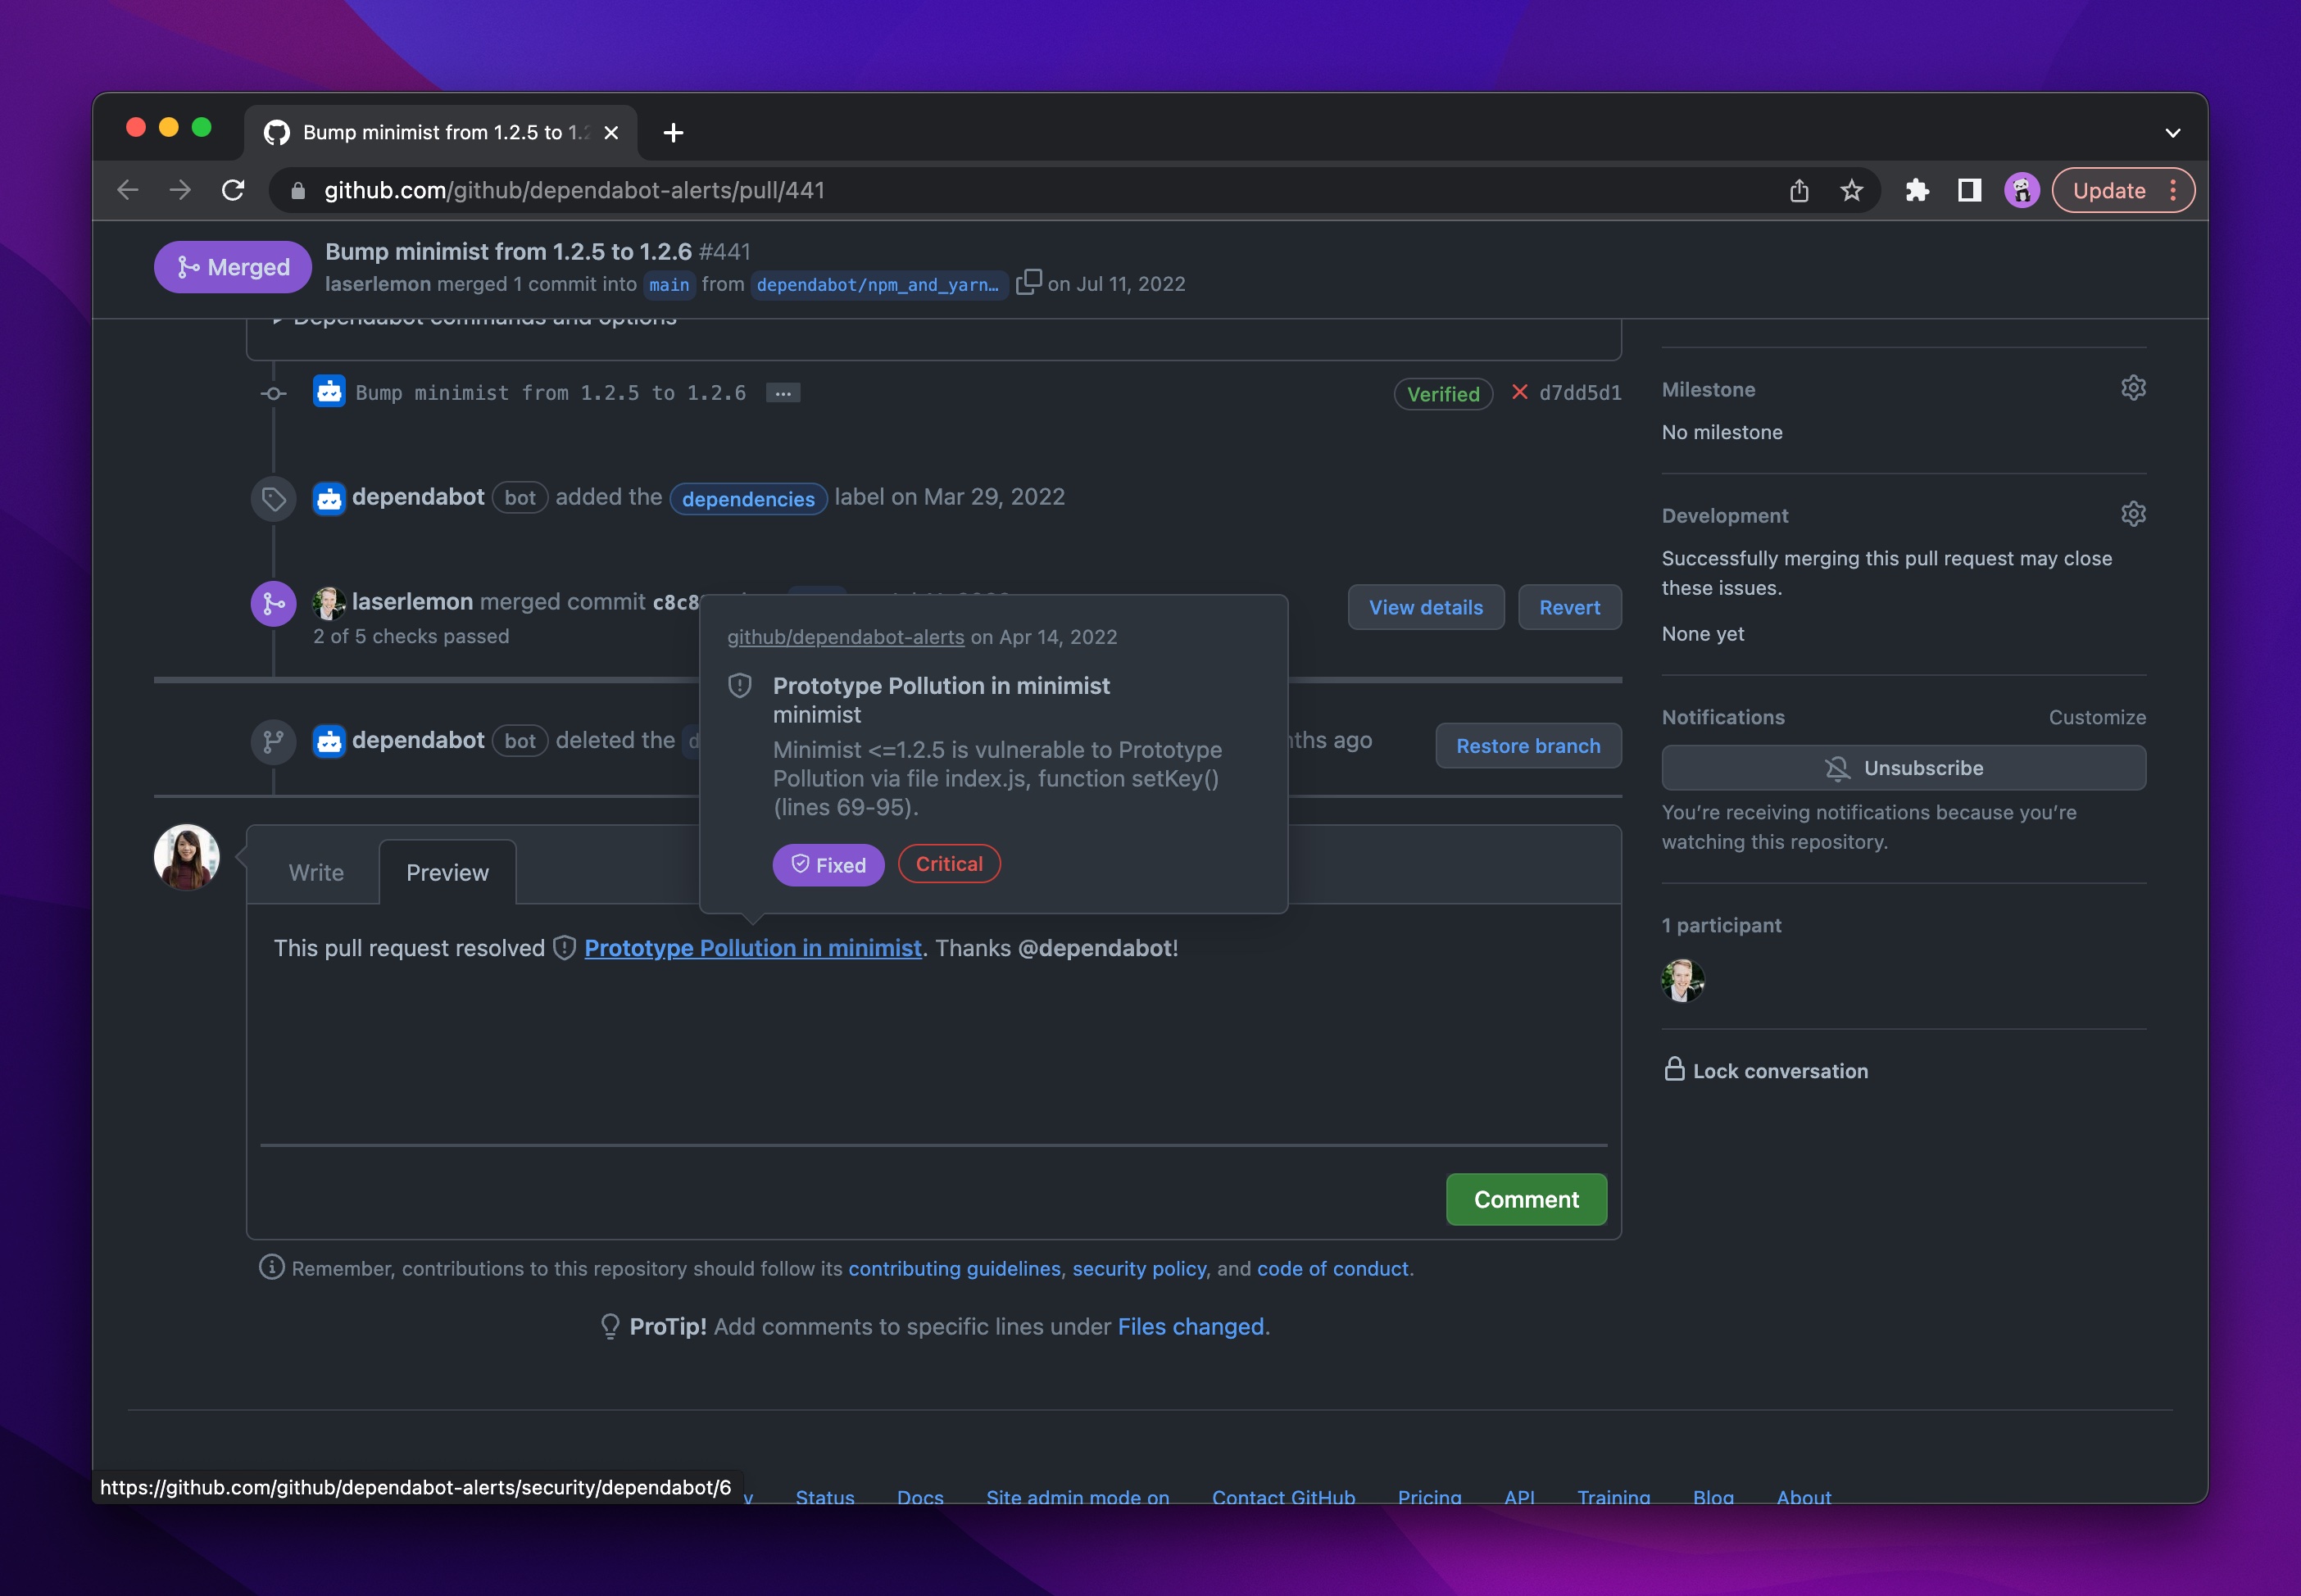The image size is (2301, 1596).
Task: Copy the dependabot/npm_and_yarn branch name
Action: coord(1028,283)
